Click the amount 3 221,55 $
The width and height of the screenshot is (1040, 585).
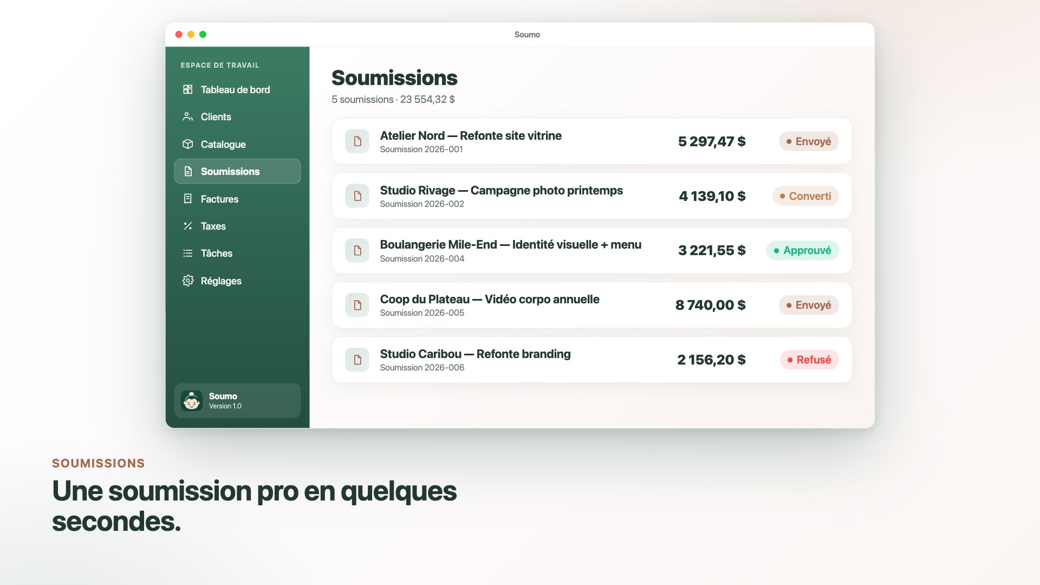(712, 250)
